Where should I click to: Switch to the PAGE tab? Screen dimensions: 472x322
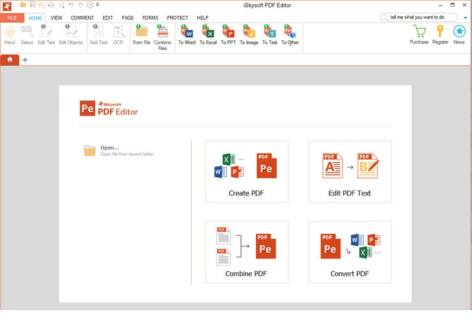[x=127, y=18]
